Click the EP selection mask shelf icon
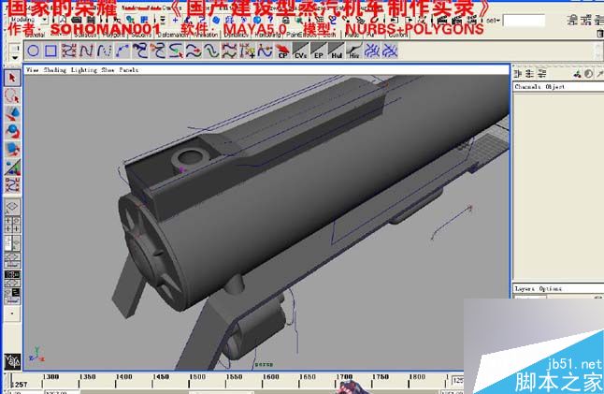604x394 pixels. pyautogui.click(x=319, y=51)
